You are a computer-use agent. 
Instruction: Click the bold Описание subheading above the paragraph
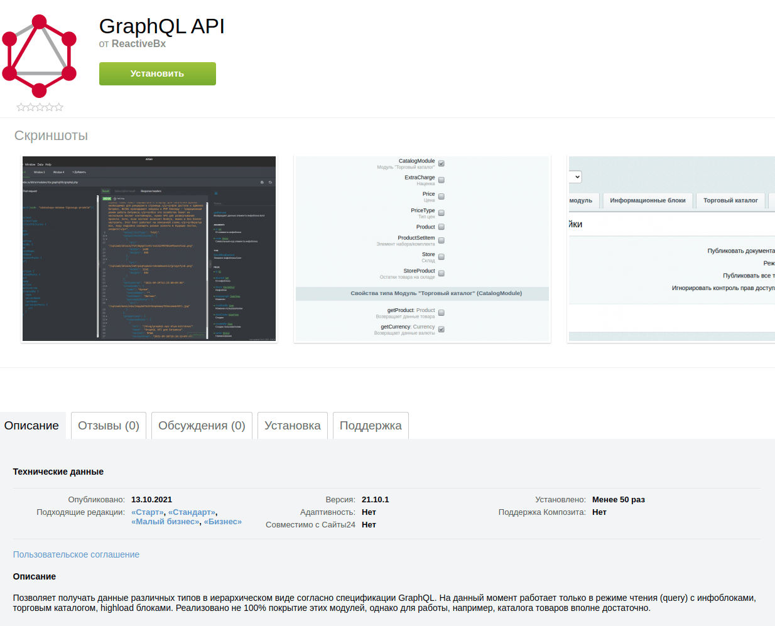(x=35, y=576)
